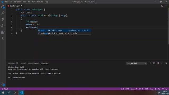The width and height of the screenshot is (169, 95).
Task: Change indentation via Spaces: 4
Action: 134,89
